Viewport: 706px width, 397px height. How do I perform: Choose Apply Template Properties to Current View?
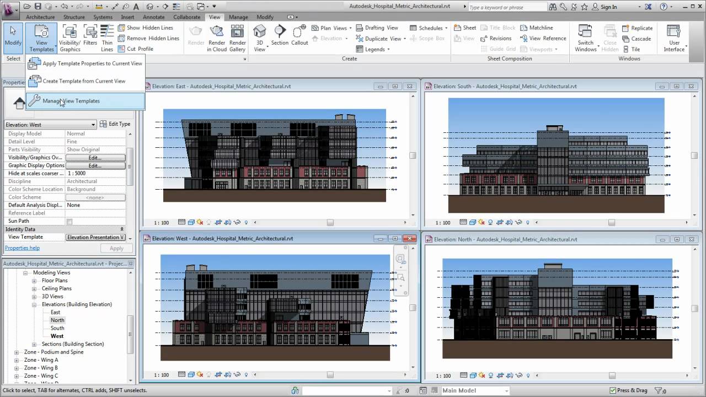click(x=85, y=63)
